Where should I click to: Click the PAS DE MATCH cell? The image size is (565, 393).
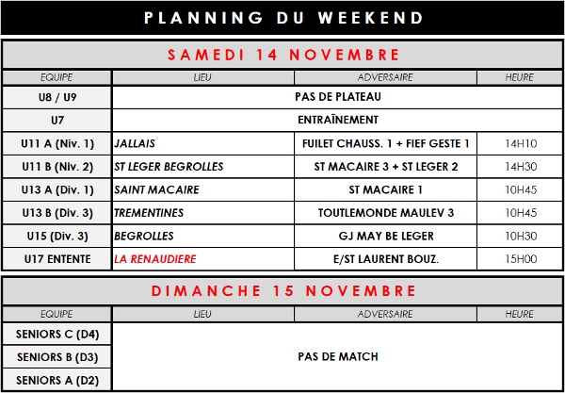point(337,357)
